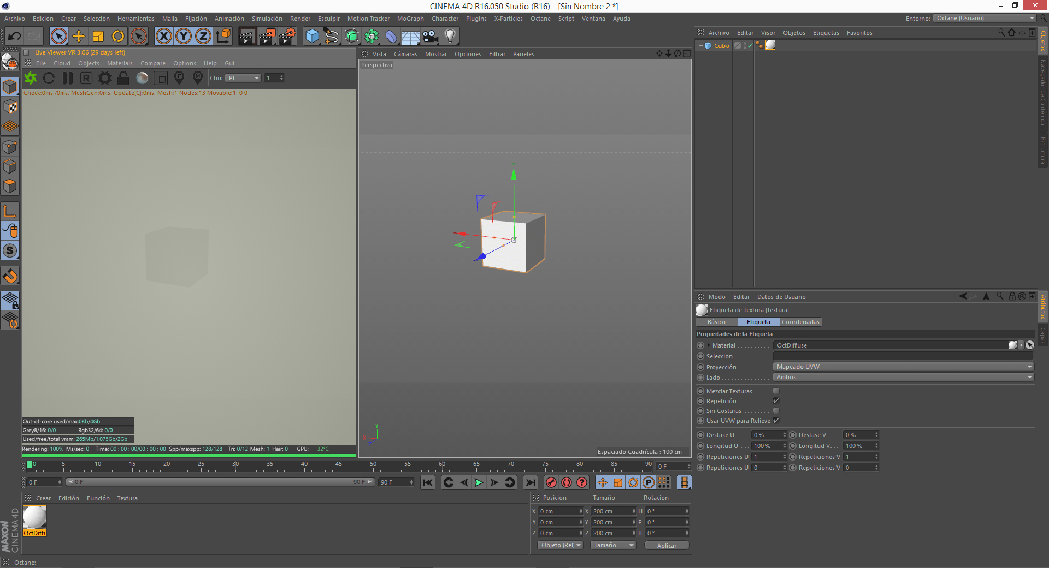The image size is (1049, 568).
Task: Select the spline pen tool icon
Action: (x=332, y=37)
